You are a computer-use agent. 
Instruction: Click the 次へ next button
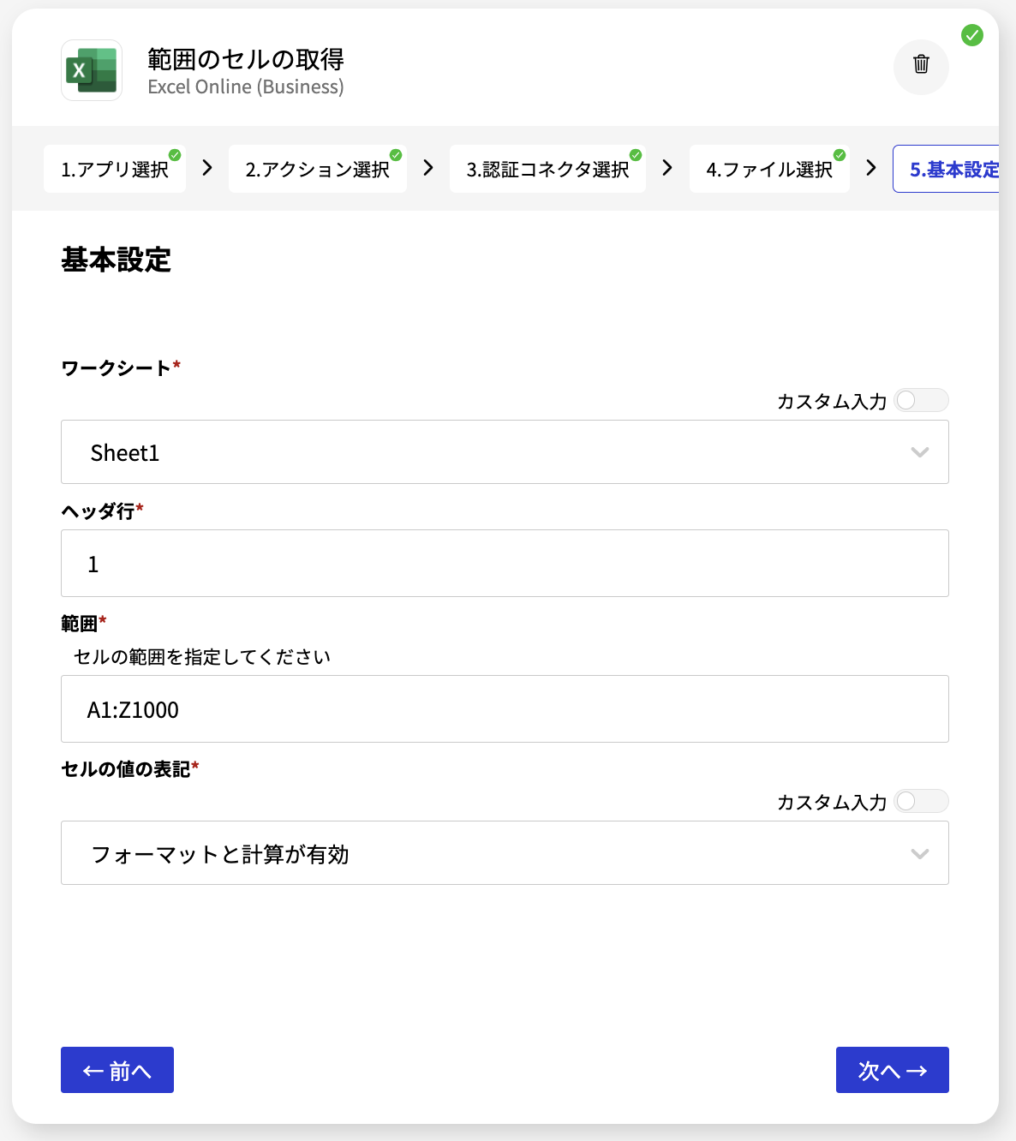tap(893, 1070)
